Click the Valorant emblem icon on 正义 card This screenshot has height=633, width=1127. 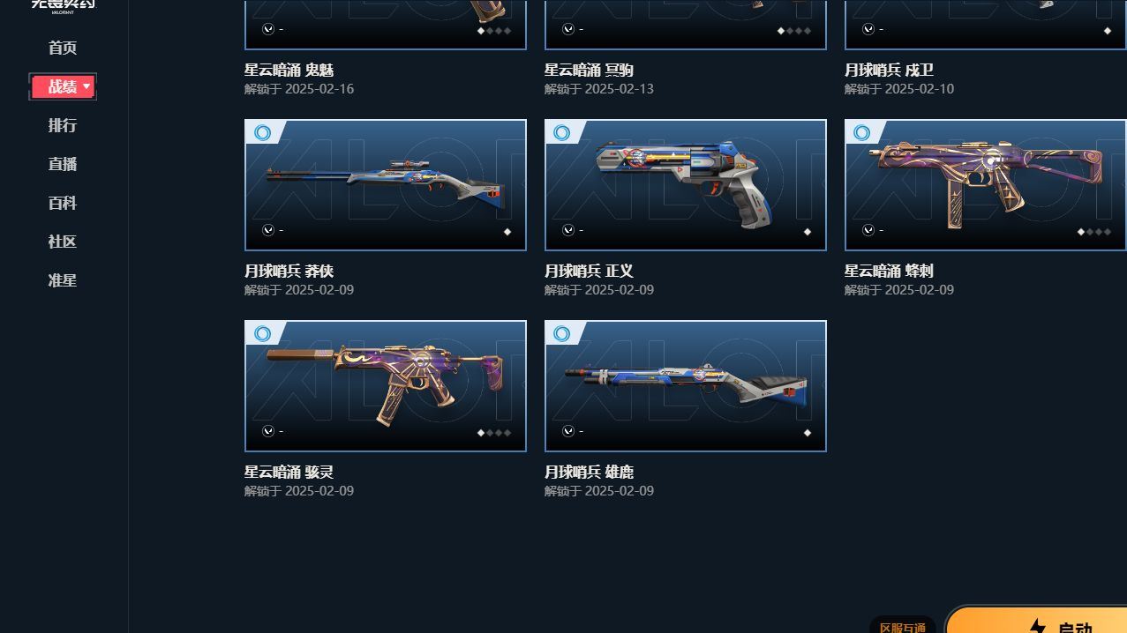[568, 230]
